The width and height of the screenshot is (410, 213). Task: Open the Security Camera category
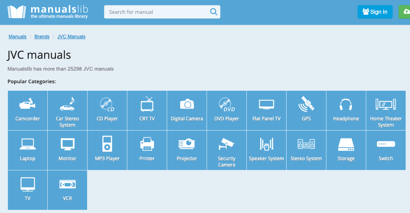pyautogui.click(x=226, y=150)
